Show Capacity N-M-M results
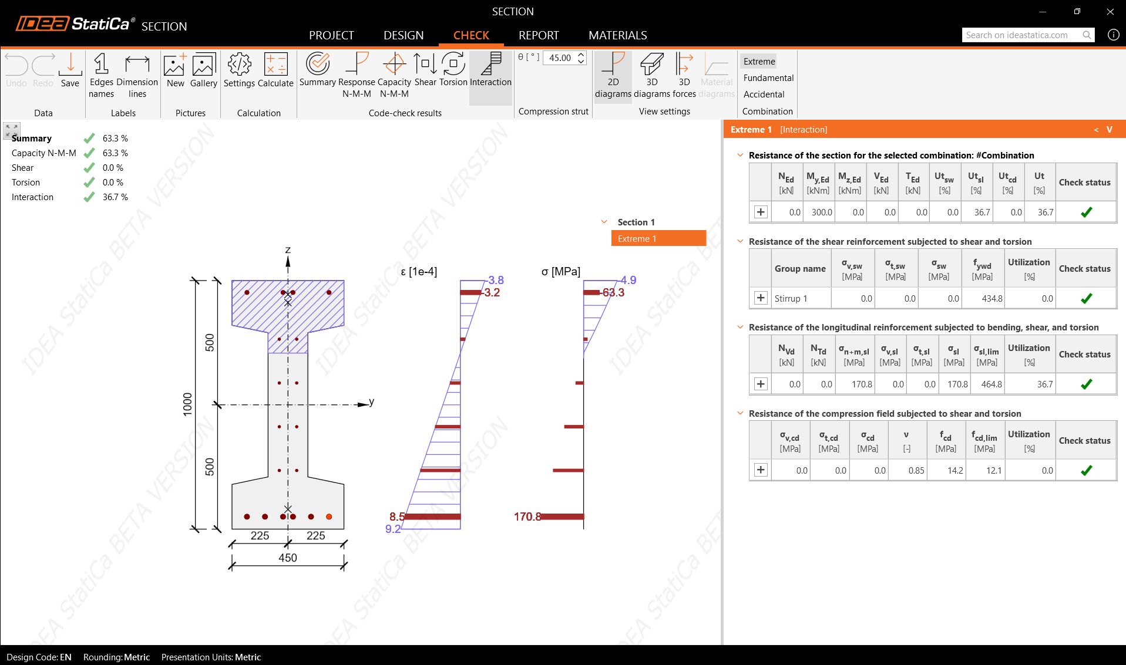 pos(394,75)
